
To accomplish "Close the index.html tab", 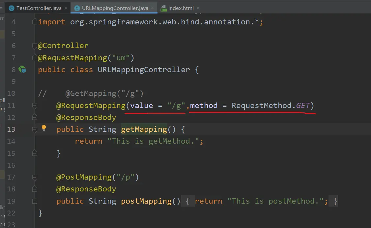I will tap(198, 8).
